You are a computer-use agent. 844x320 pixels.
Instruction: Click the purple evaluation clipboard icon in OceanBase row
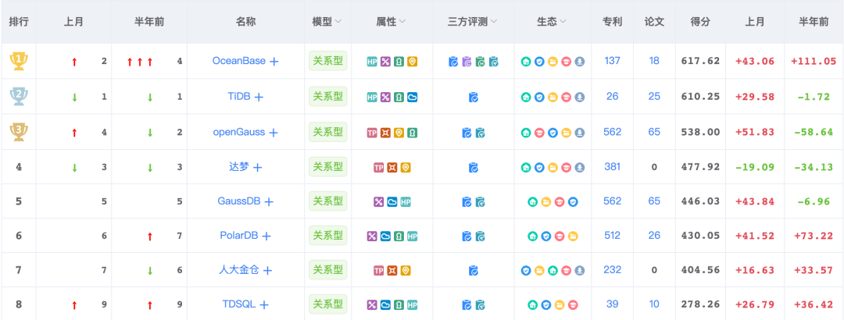467,62
